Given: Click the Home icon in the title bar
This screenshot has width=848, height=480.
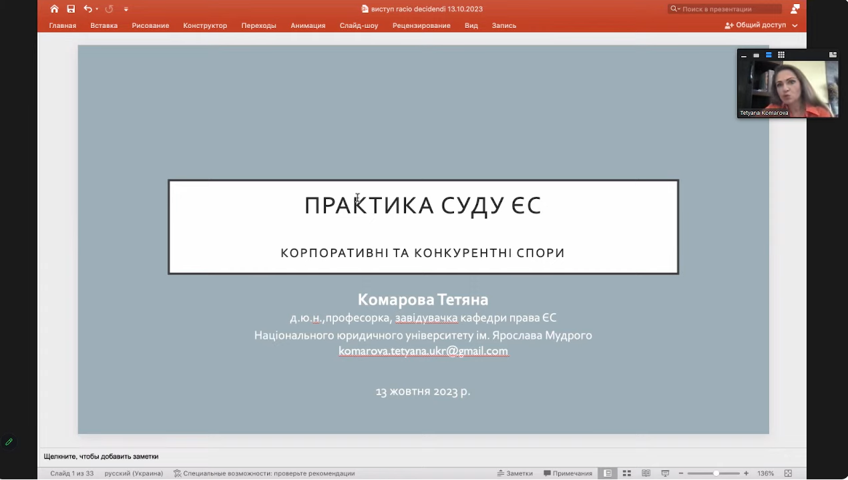Looking at the screenshot, I should tap(54, 9).
